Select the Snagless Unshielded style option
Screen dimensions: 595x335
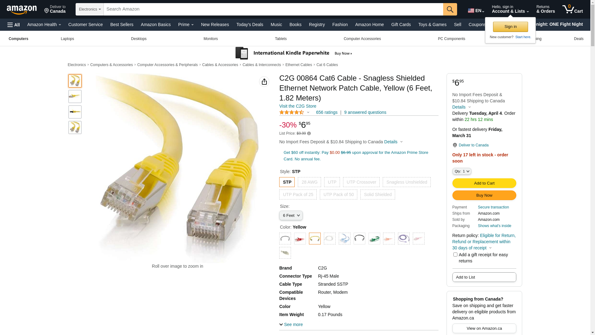(407, 182)
